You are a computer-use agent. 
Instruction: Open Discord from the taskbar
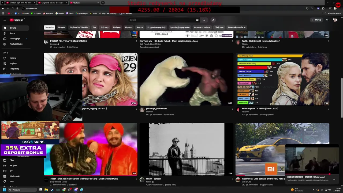point(76,190)
